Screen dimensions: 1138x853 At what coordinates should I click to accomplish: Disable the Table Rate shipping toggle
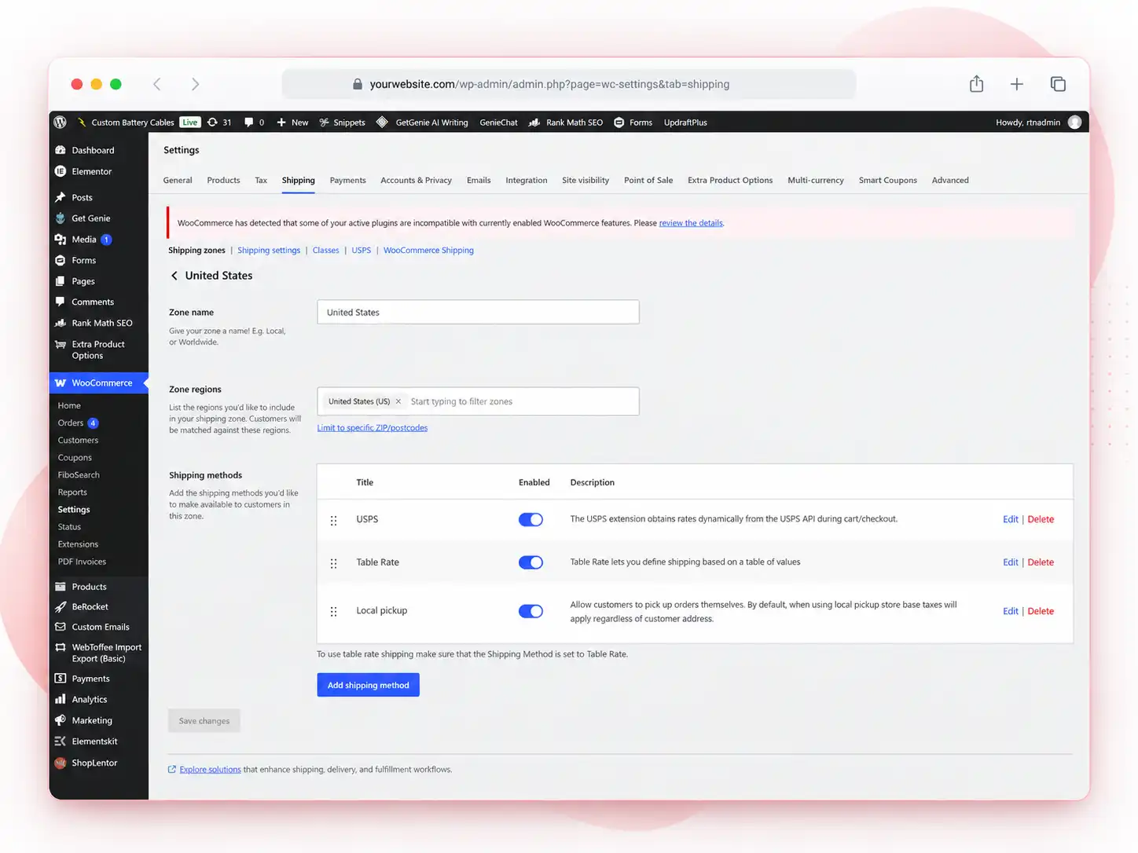[x=530, y=562]
